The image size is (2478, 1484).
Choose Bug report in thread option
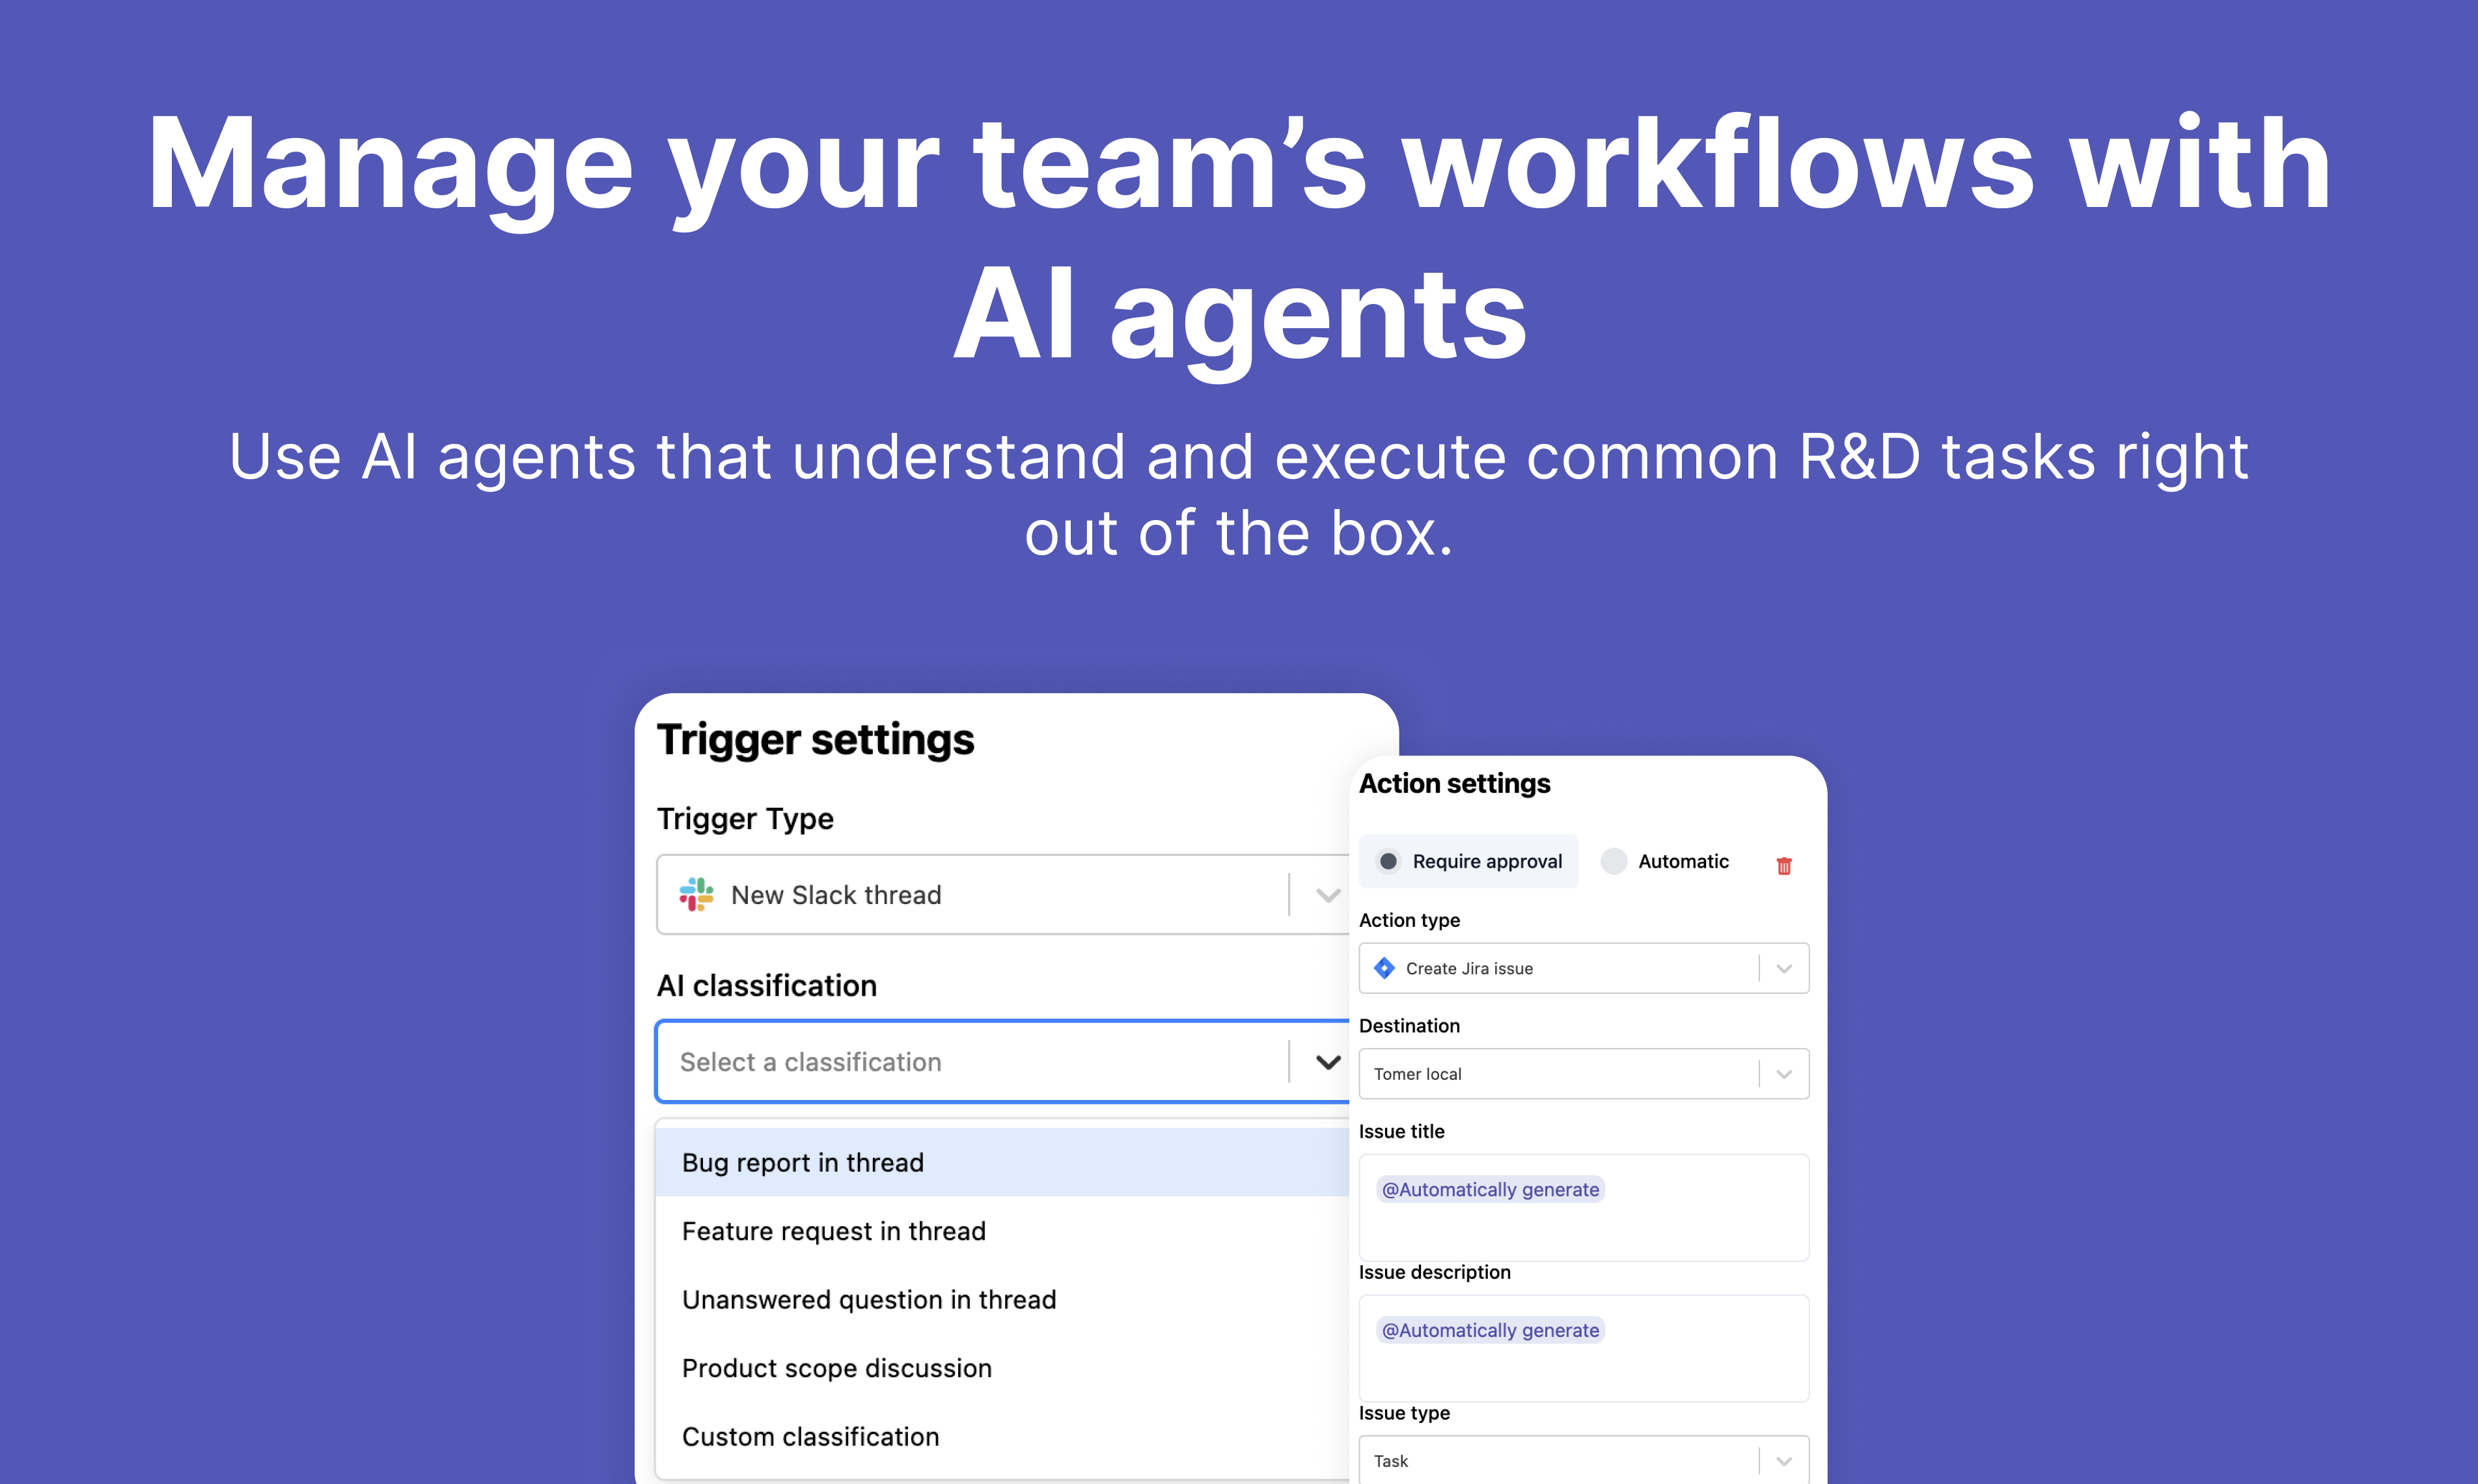[802, 1162]
